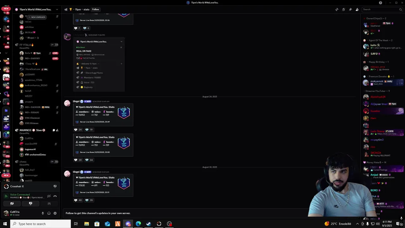Image resolution: width=405 pixels, height=228 pixels.
Task: Open the Help question mark icon
Action: click(x=380, y=3)
